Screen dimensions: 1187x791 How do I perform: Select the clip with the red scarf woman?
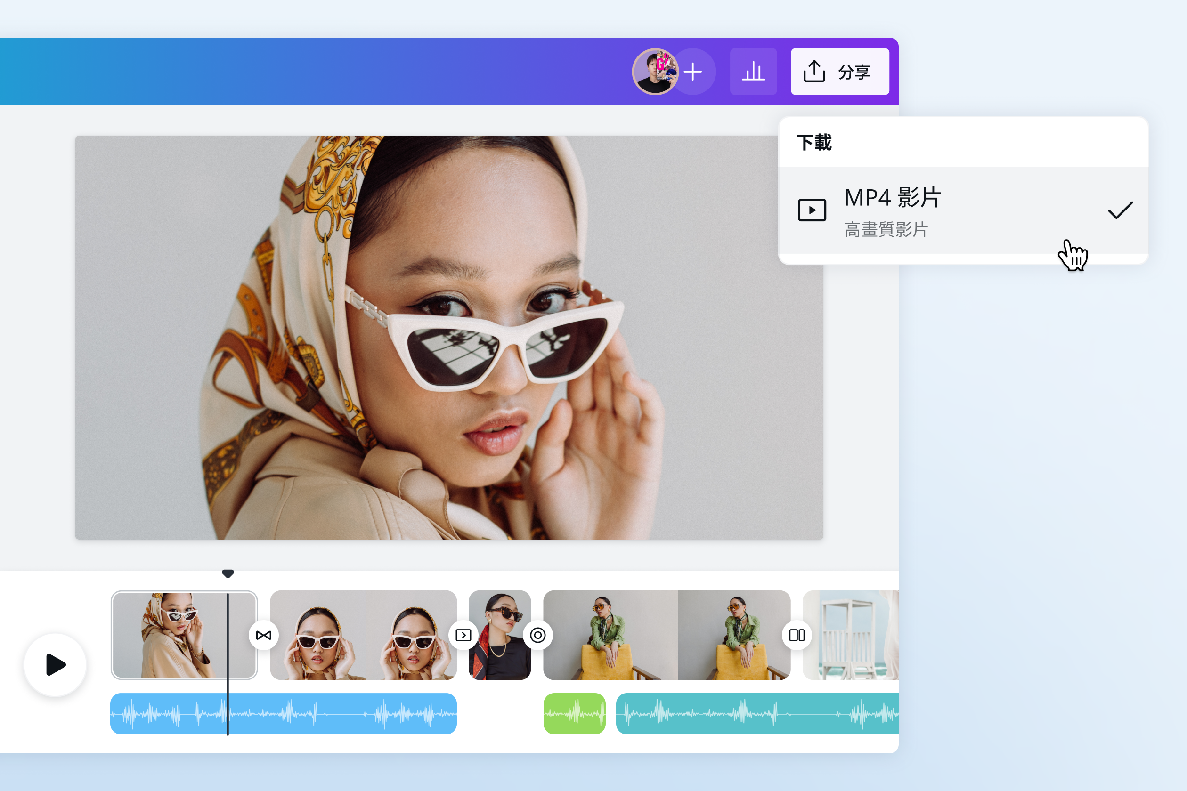pyautogui.click(x=500, y=635)
